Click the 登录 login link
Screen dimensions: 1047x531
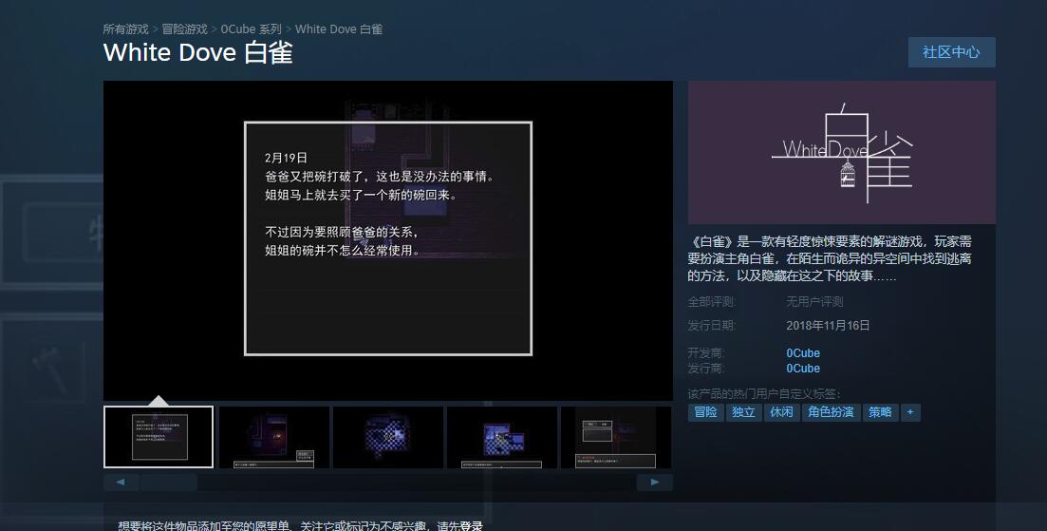[x=471, y=525]
